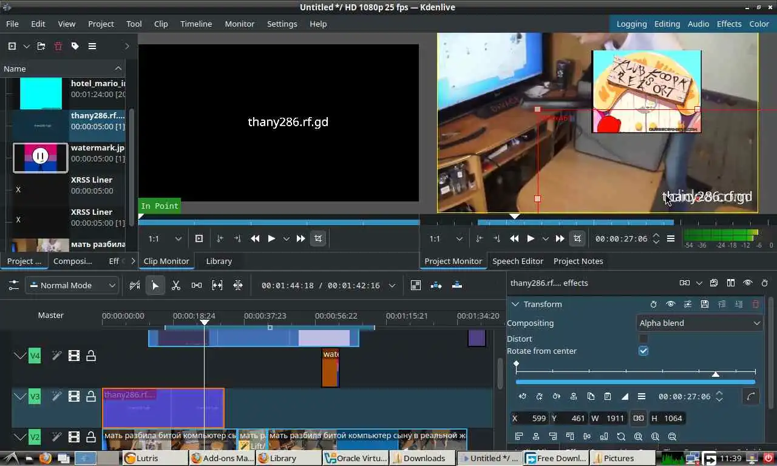Screen dimensions: 777x466
Task: Open Transform effect presets sliders icon
Action: 688,304
